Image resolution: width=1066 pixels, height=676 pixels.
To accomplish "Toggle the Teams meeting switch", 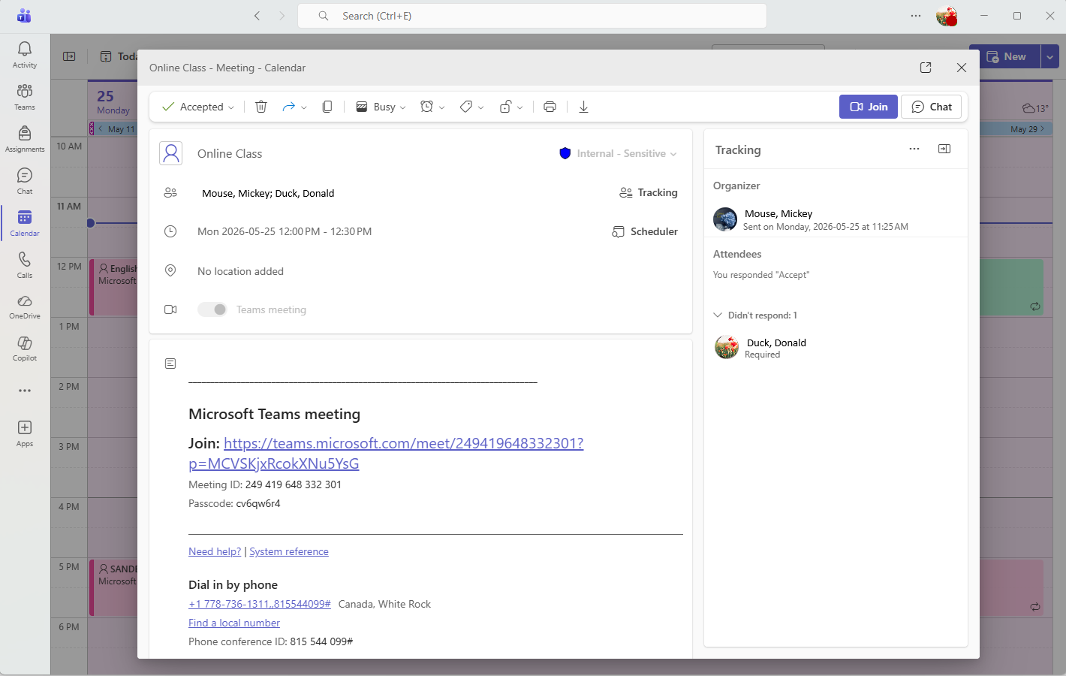I will [212, 309].
